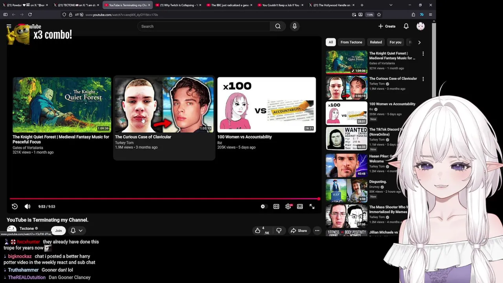Image resolution: width=503 pixels, height=283 pixels.
Task: Select the All filter chip
Action: (x=331, y=42)
